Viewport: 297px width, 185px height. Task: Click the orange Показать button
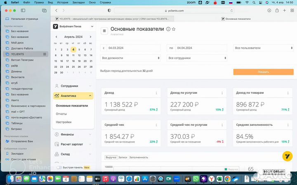(263, 72)
